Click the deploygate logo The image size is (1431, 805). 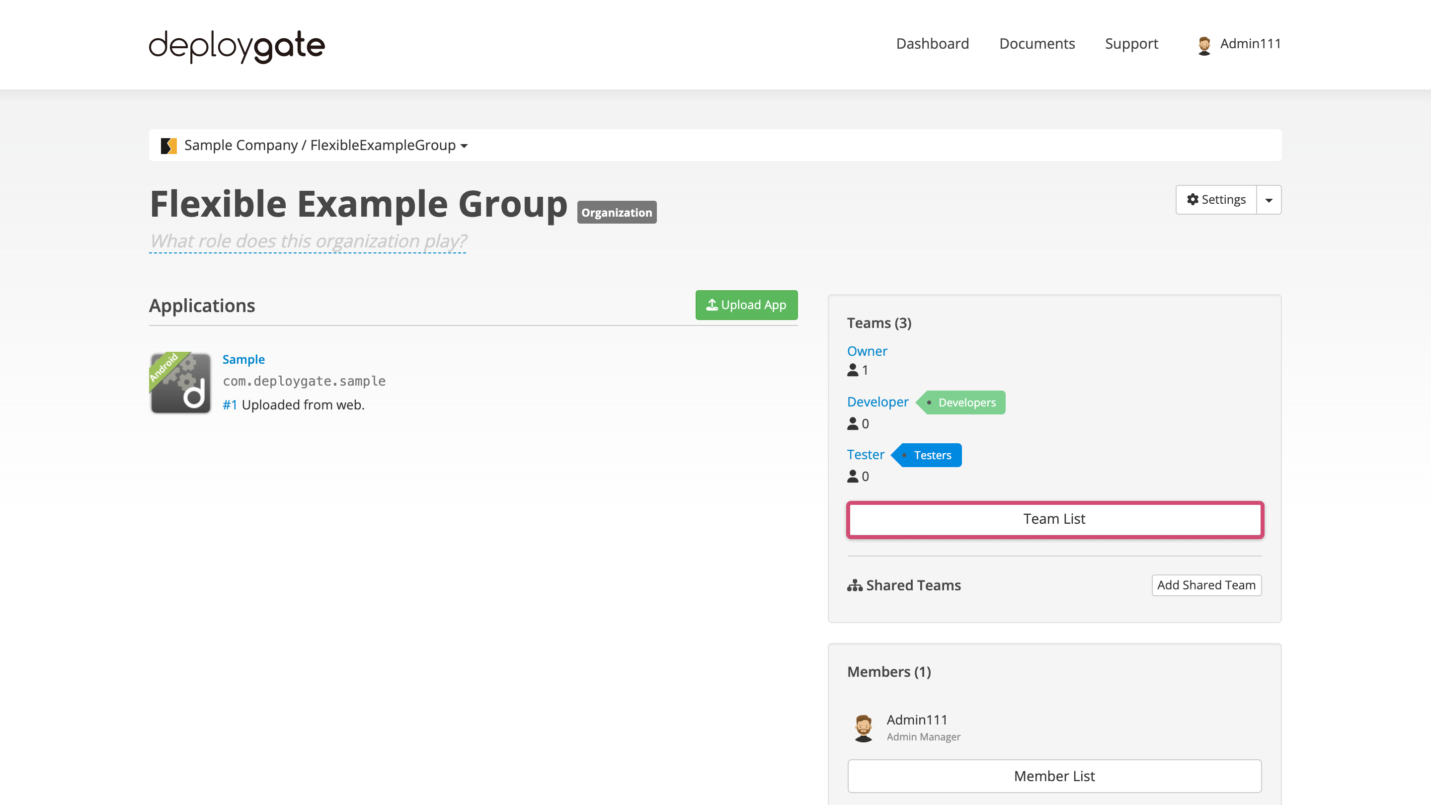236,47
